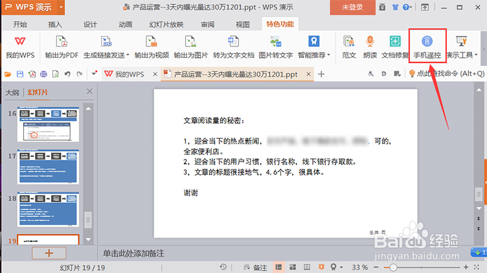Image resolution: width=487 pixels, height=273 pixels.
Task: Expand WPS 演示 application menu arrow
Action: pos(61,7)
